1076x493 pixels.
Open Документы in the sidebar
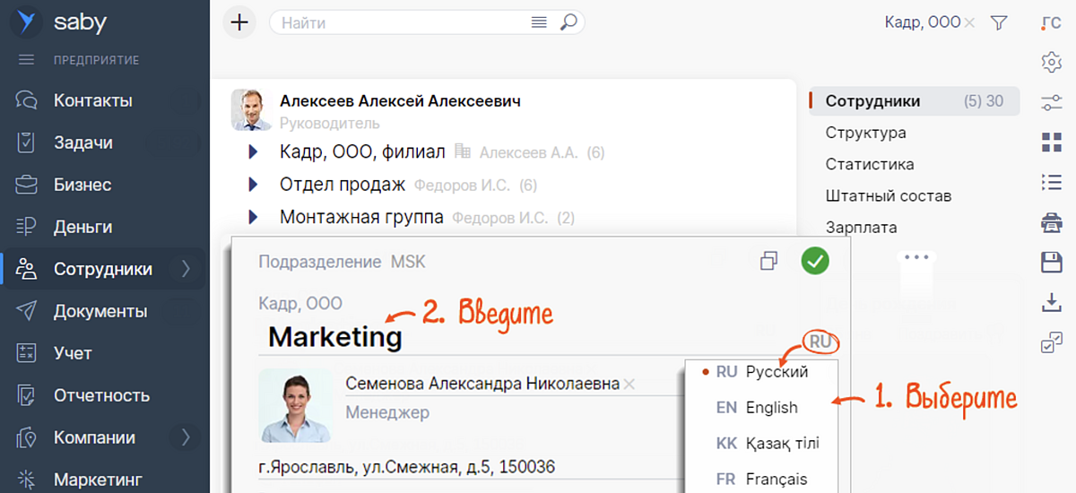coord(100,311)
